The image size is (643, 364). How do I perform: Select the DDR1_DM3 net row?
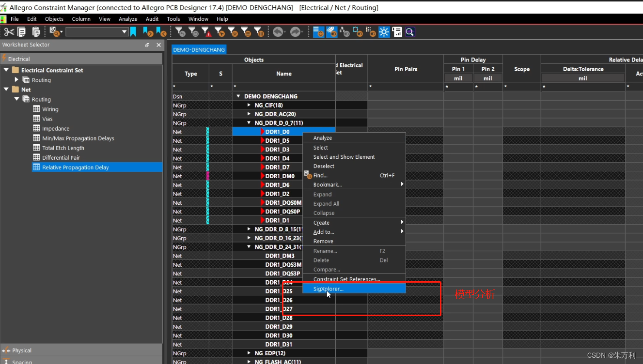pyautogui.click(x=280, y=256)
